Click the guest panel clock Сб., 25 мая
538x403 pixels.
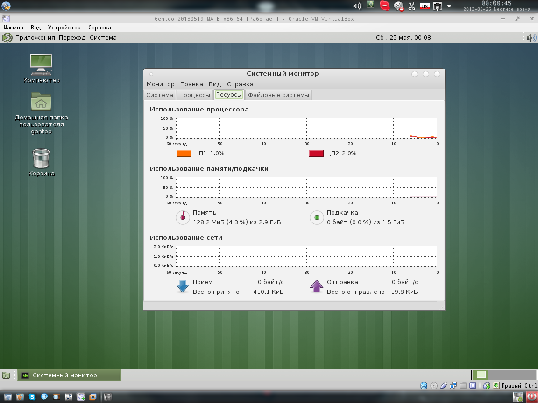(x=403, y=38)
